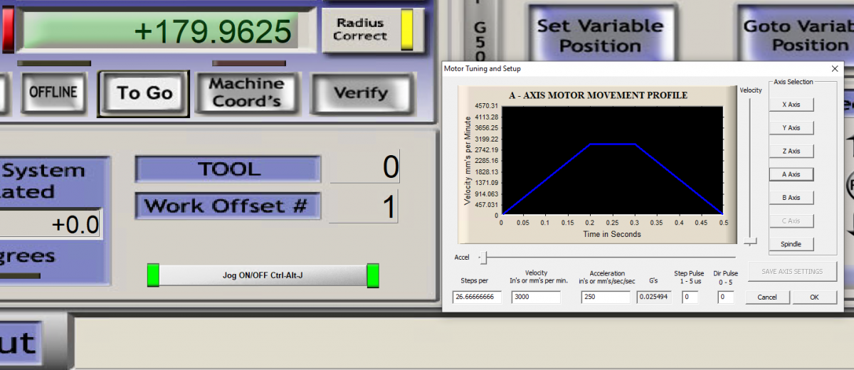Select the X Axis motor button
Screen dimensions: 854x370
click(791, 105)
